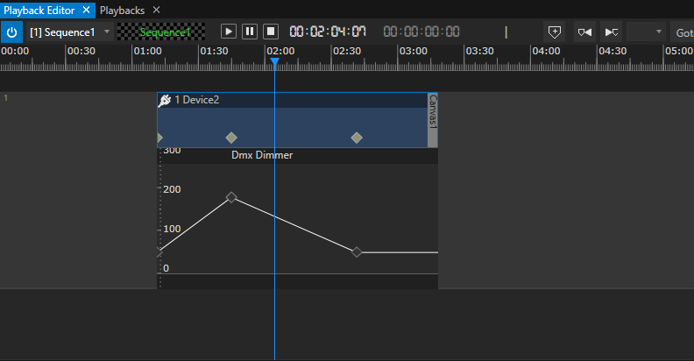Close the Playback Editor tab
This screenshot has width=694, height=361.
86,10
